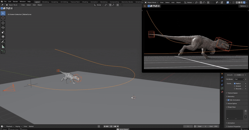Enable the Bounds checkbox
The width and height of the screenshot is (249, 130).
point(235,89)
